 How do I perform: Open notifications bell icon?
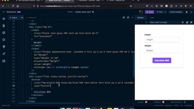(187, 12)
